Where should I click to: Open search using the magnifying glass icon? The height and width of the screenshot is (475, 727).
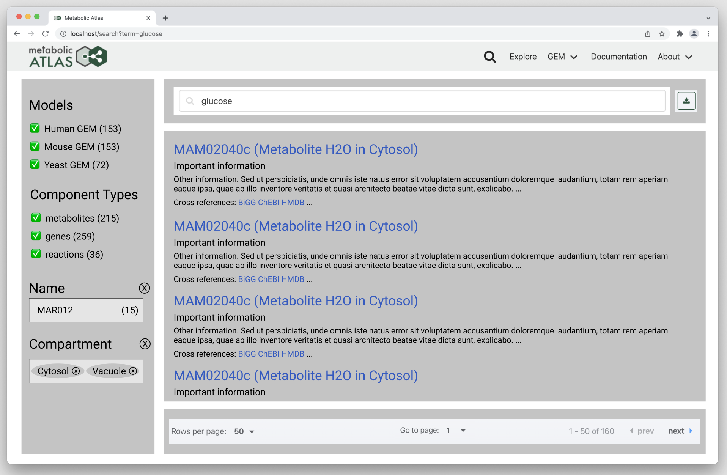click(x=489, y=56)
